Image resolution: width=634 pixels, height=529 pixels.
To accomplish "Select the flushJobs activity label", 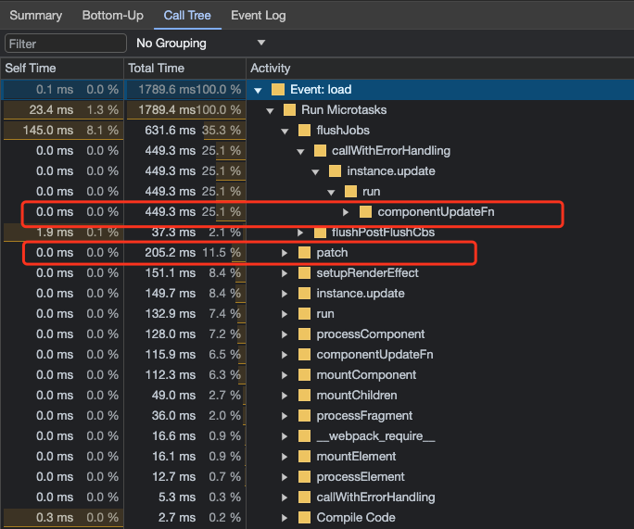I will (x=343, y=130).
